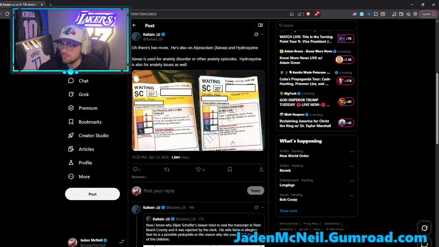
Task: Open the New World Order trend
Action: pos(294,156)
